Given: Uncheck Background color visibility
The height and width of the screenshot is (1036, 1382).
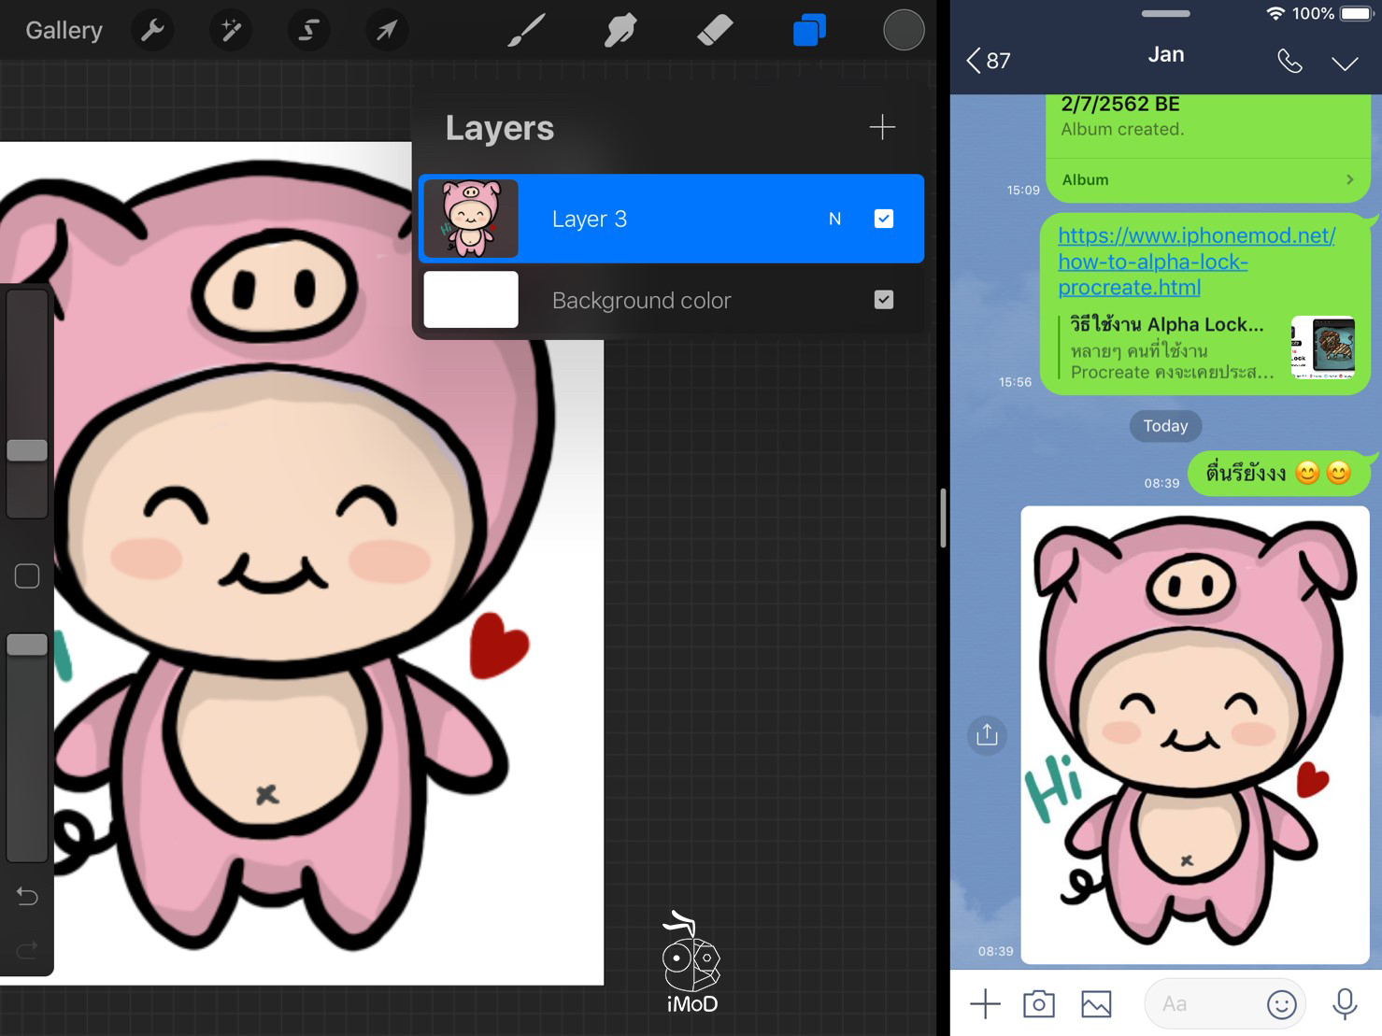Looking at the screenshot, I should tap(883, 300).
